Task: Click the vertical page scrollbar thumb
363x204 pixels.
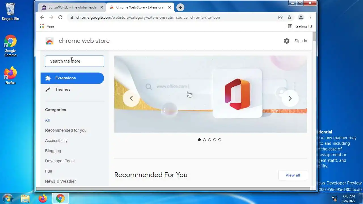Action: coord(314,37)
